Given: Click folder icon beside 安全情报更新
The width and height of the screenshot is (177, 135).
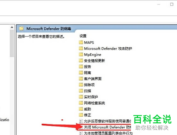Looking at the screenshot, I should click(81, 60).
